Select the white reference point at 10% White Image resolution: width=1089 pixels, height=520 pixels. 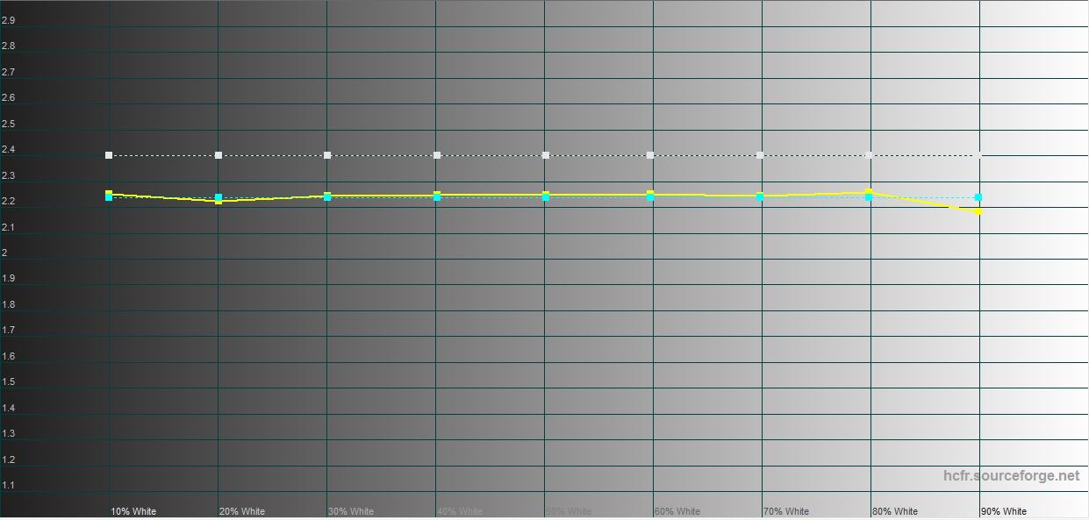point(109,155)
